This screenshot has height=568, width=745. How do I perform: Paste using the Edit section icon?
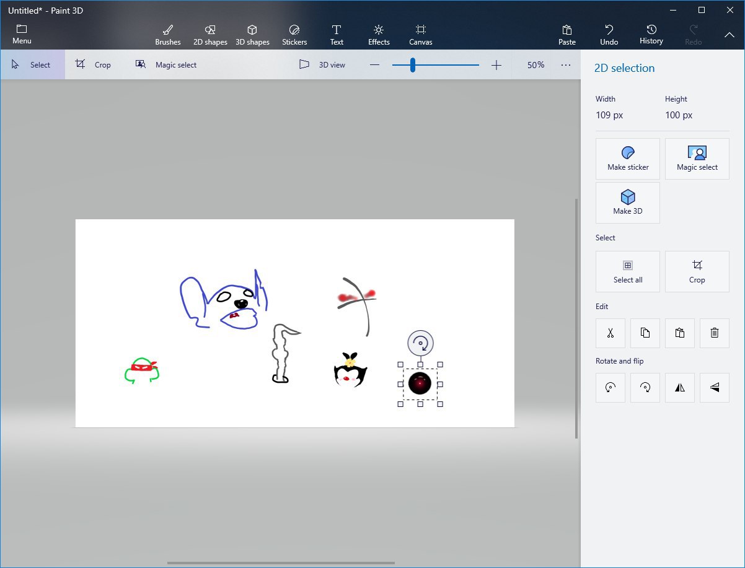click(x=680, y=333)
